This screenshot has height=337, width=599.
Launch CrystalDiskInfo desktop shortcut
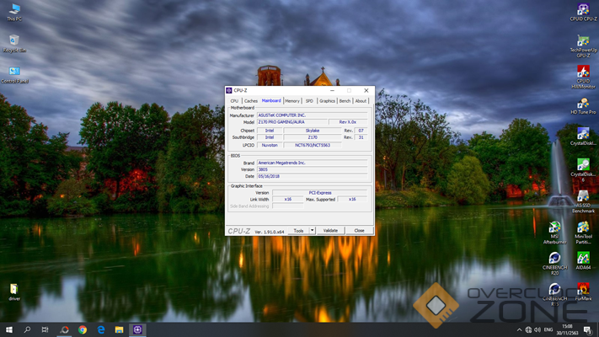(x=583, y=136)
